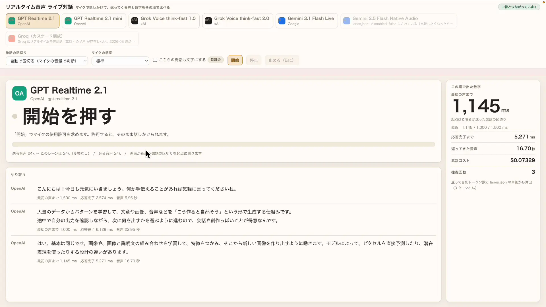Click the transcript line starting こんにちは！

[138, 189]
